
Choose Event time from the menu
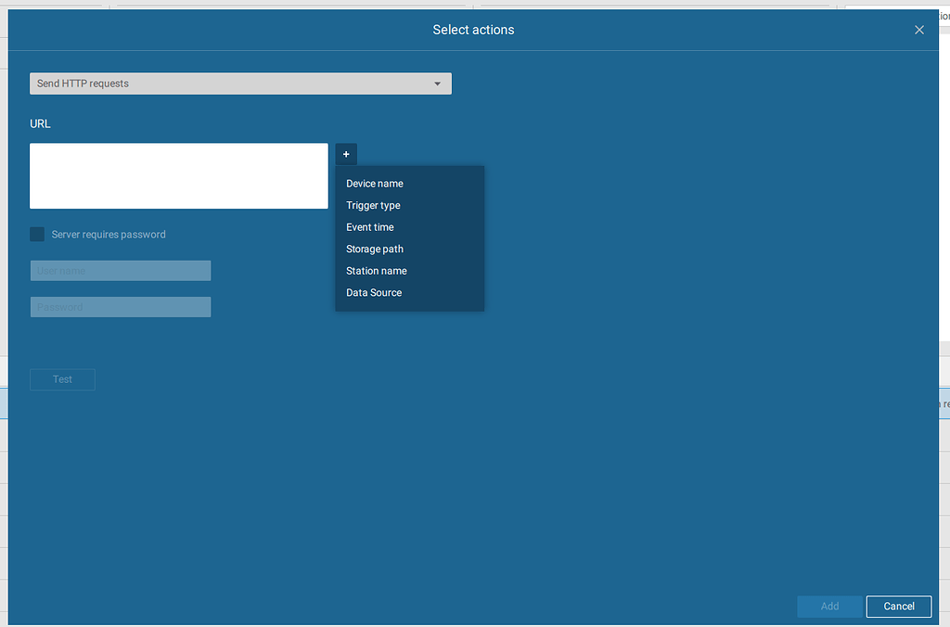click(x=369, y=226)
